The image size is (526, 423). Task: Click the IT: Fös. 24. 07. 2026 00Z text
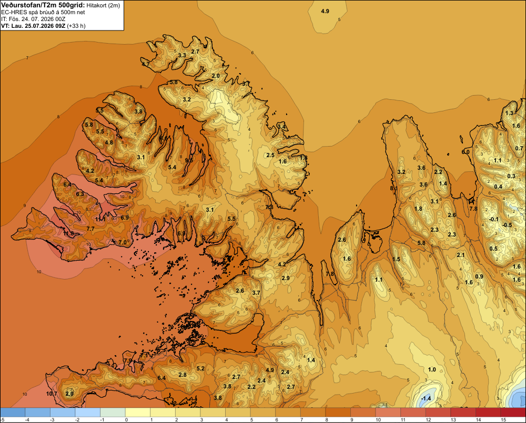click(x=33, y=19)
